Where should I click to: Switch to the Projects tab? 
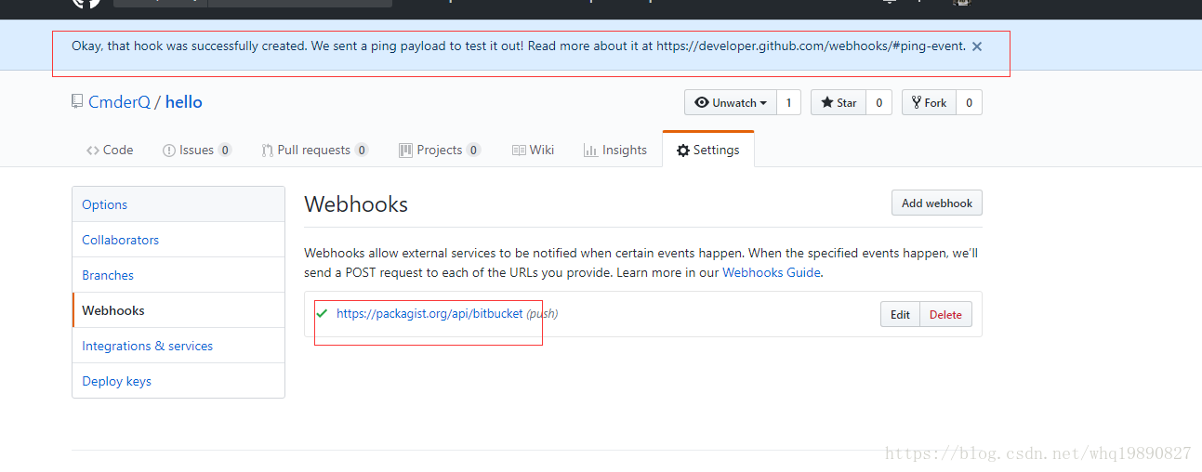click(x=440, y=150)
